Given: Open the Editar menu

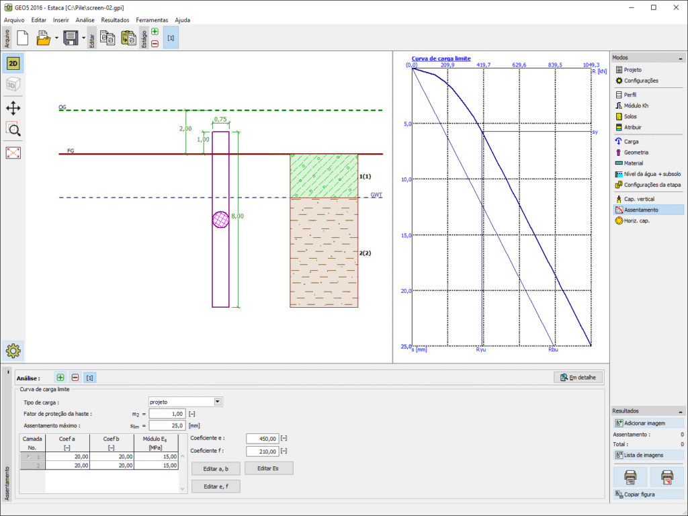Looking at the screenshot, I should pos(38,20).
